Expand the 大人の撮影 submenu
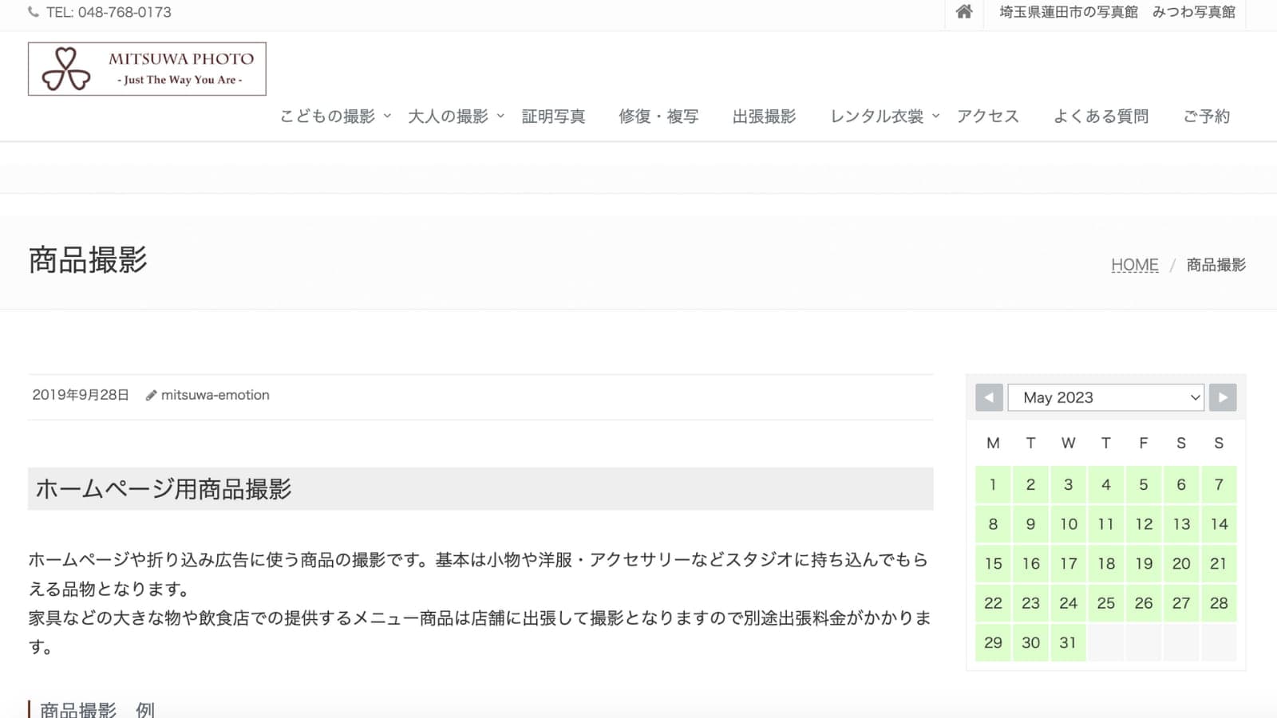This screenshot has width=1277, height=718. pyautogui.click(x=500, y=116)
